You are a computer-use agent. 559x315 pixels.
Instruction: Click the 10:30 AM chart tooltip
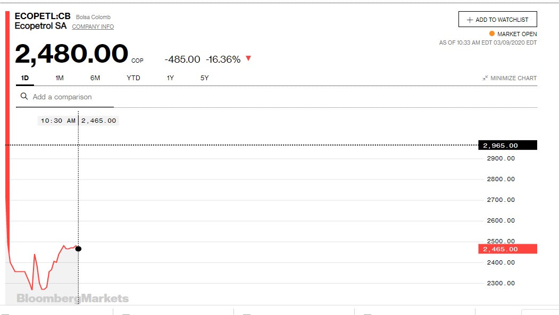58,121
